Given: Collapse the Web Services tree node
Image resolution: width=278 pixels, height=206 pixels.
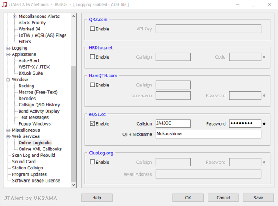Looking at the screenshot, I should pos(8,136).
